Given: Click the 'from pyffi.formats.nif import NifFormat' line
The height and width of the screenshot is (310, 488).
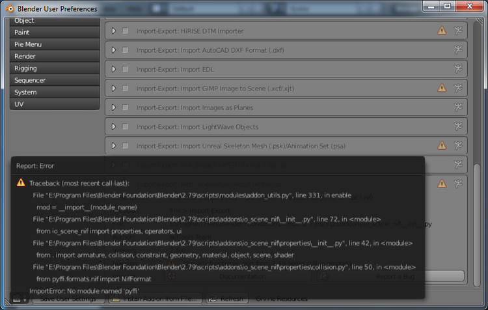Looking at the screenshot, I should [x=94, y=279].
